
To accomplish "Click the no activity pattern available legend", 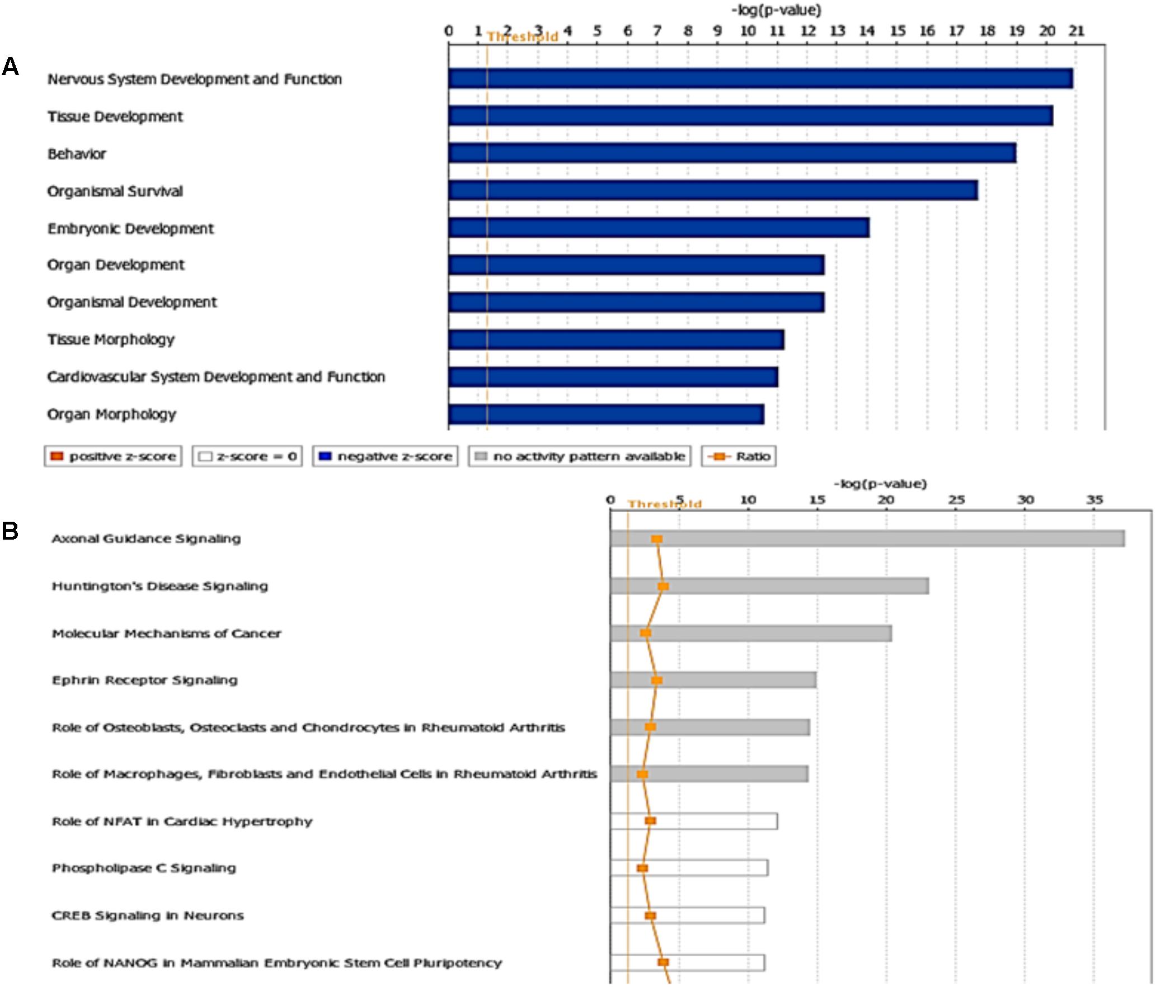I will [580, 456].
